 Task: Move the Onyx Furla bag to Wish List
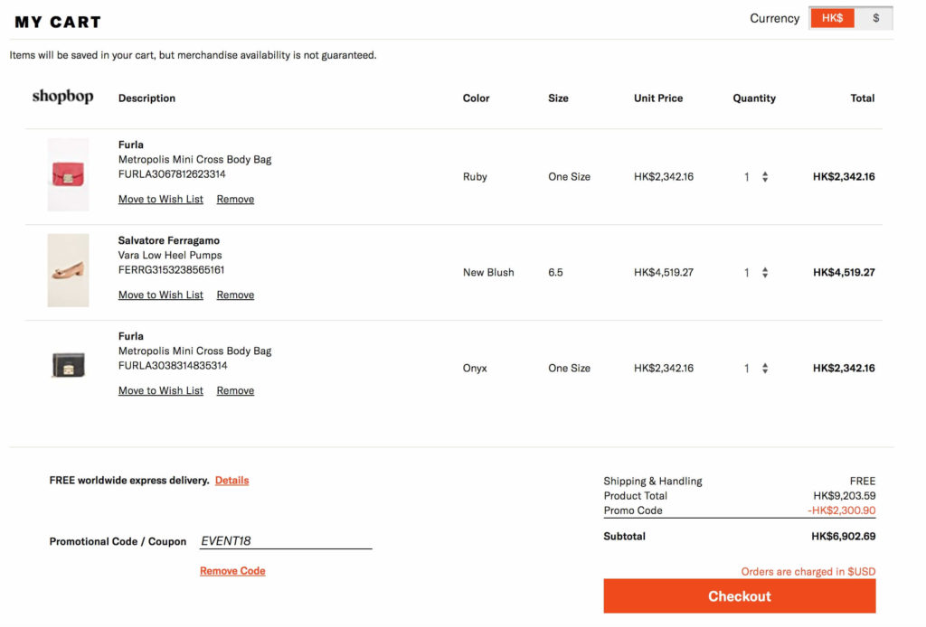(x=161, y=390)
